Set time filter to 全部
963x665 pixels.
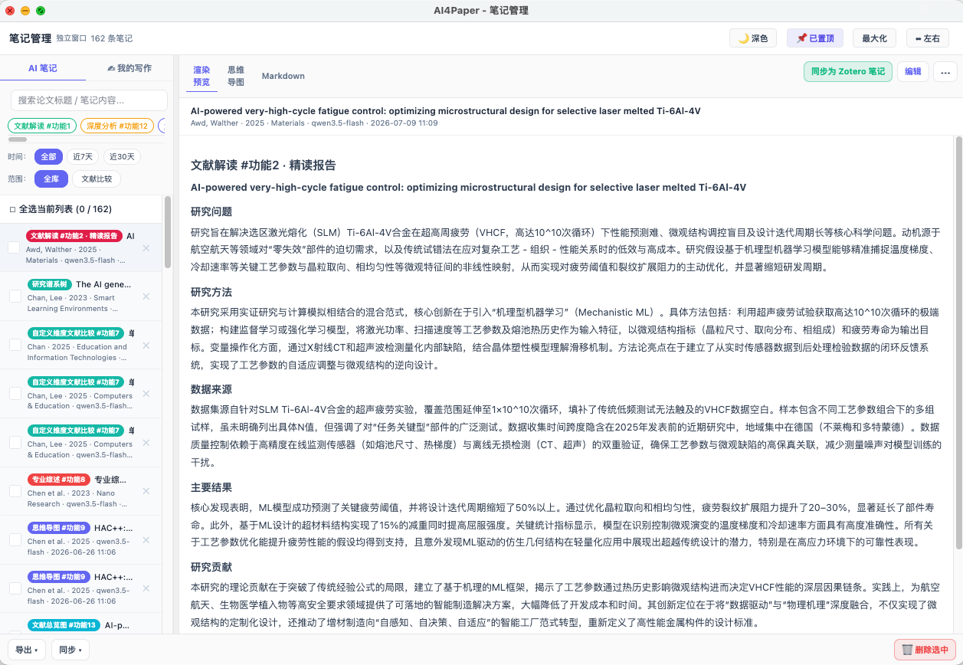[x=48, y=156]
